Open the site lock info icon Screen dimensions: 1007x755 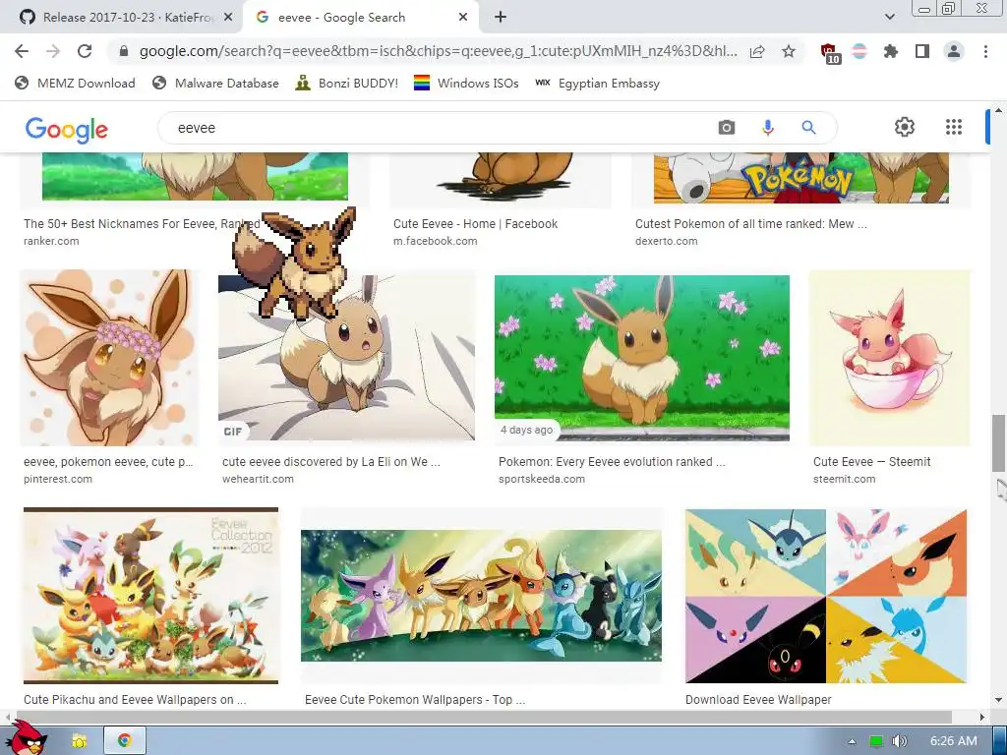tap(123, 51)
